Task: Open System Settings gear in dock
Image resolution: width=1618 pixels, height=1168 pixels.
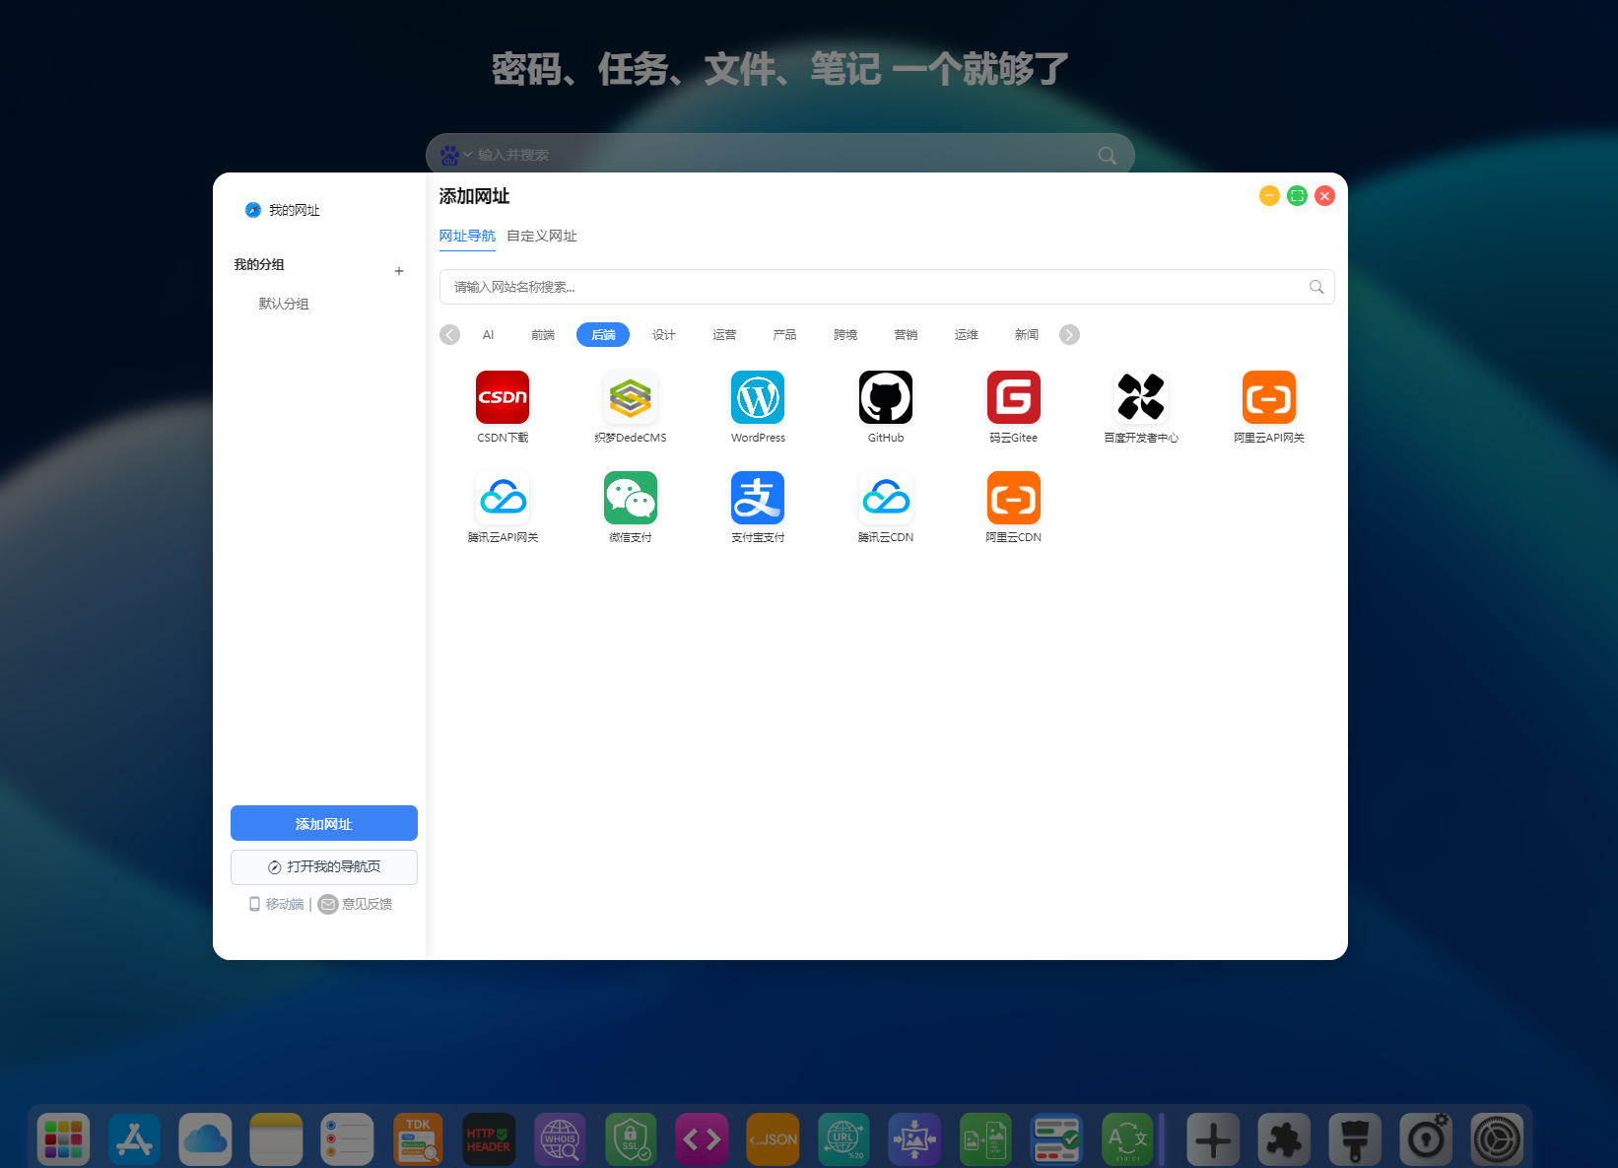Action: (1497, 1139)
